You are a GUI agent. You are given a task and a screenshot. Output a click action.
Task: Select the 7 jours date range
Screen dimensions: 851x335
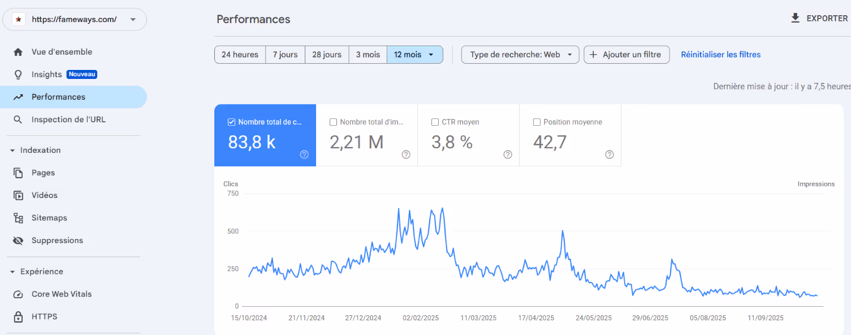click(285, 55)
